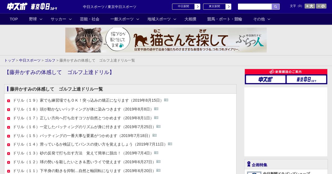The height and width of the screenshot is (174, 332).
Task: Click camera icon beside ドリル(19)
Action: tap(166, 100)
